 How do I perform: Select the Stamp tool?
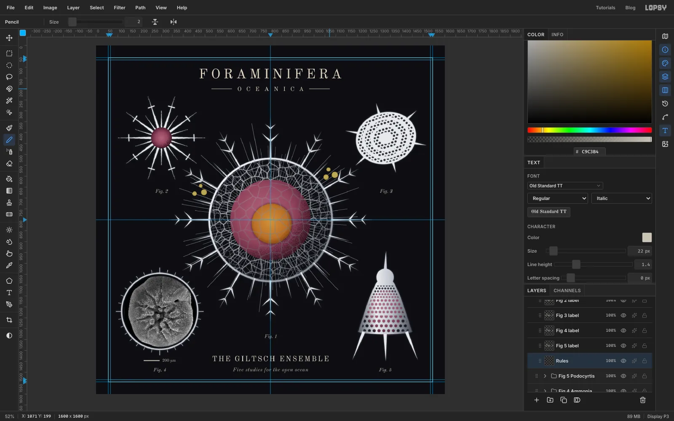pos(9,203)
